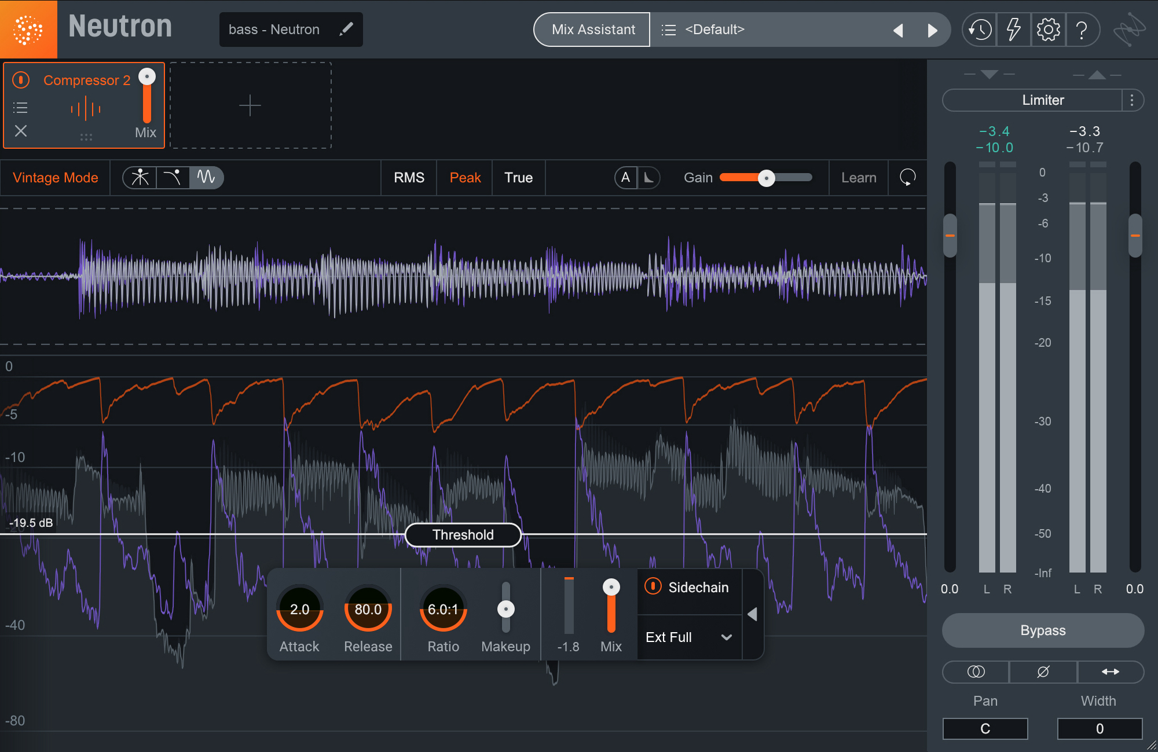Image resolution: width=1158 pixels, height=752 pixels.
Task: Go to the previous preset with the left arrow
Action: (898, 30)
